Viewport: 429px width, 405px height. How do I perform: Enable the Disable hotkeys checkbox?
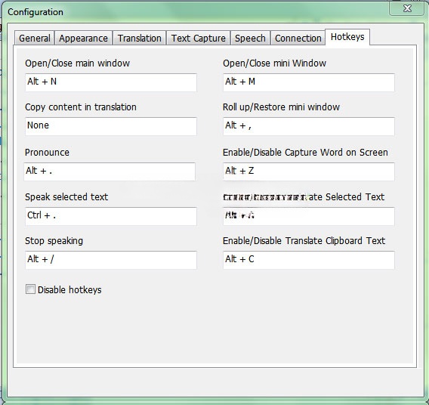[30, 289]
